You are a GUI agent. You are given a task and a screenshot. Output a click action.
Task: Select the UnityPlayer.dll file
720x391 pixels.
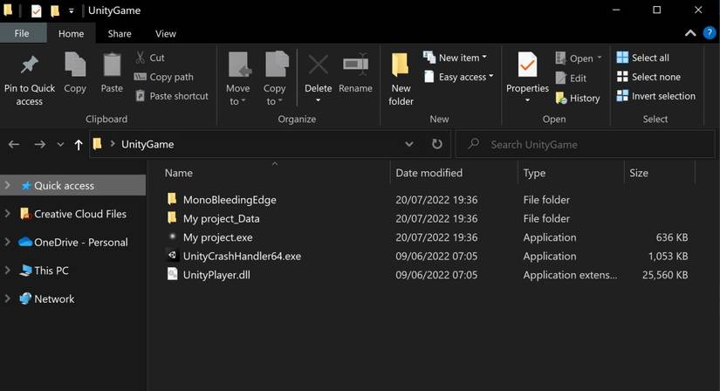coord(216,275)
